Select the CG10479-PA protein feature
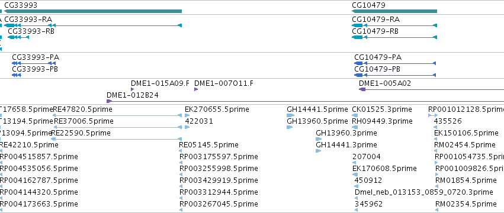This screenshot has height=213, width=504. (x=395, y=63)
